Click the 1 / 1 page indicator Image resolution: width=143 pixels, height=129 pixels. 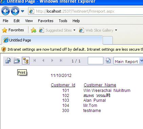click(76, 61)
